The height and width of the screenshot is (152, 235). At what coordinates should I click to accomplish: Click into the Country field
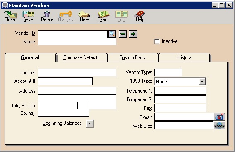click(x=63, y=113)
